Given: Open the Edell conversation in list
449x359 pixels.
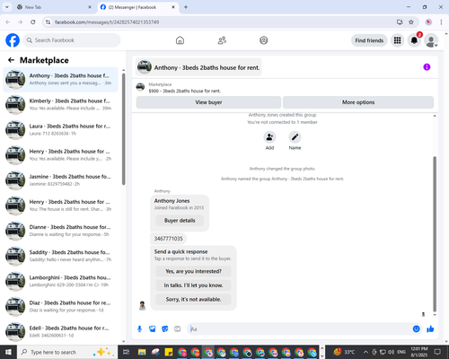Looking at the screenshot, I should (60, 332).
